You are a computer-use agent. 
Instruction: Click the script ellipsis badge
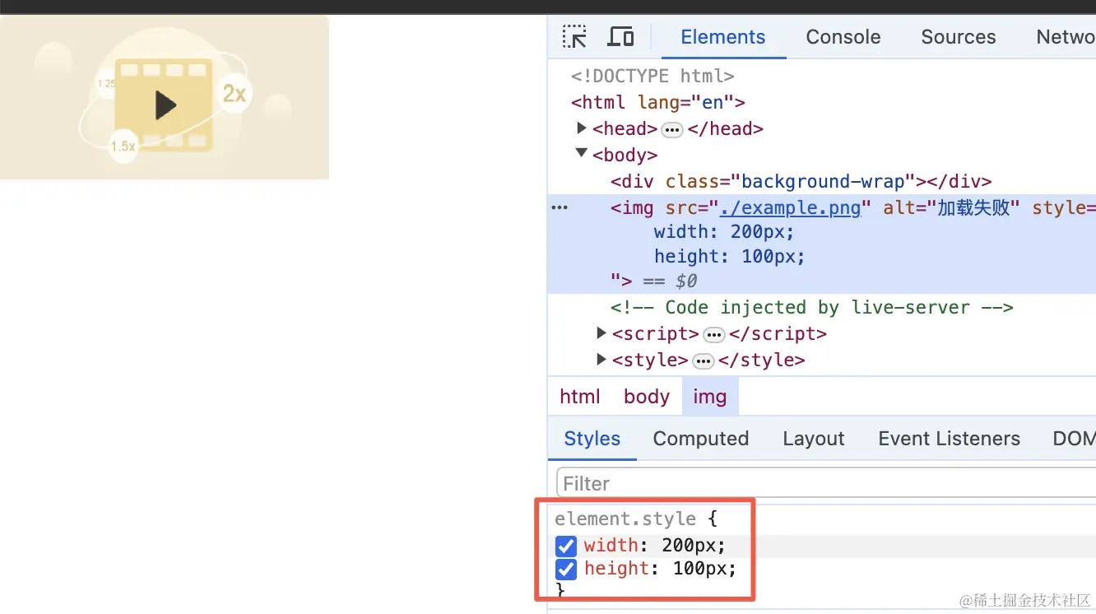[714, 335]
